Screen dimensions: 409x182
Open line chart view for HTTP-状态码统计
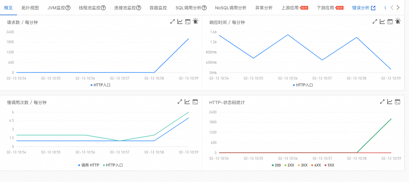tap(390, 102)
